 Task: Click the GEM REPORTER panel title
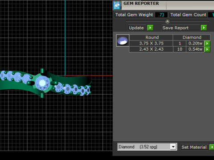click(x=141, y=4)
